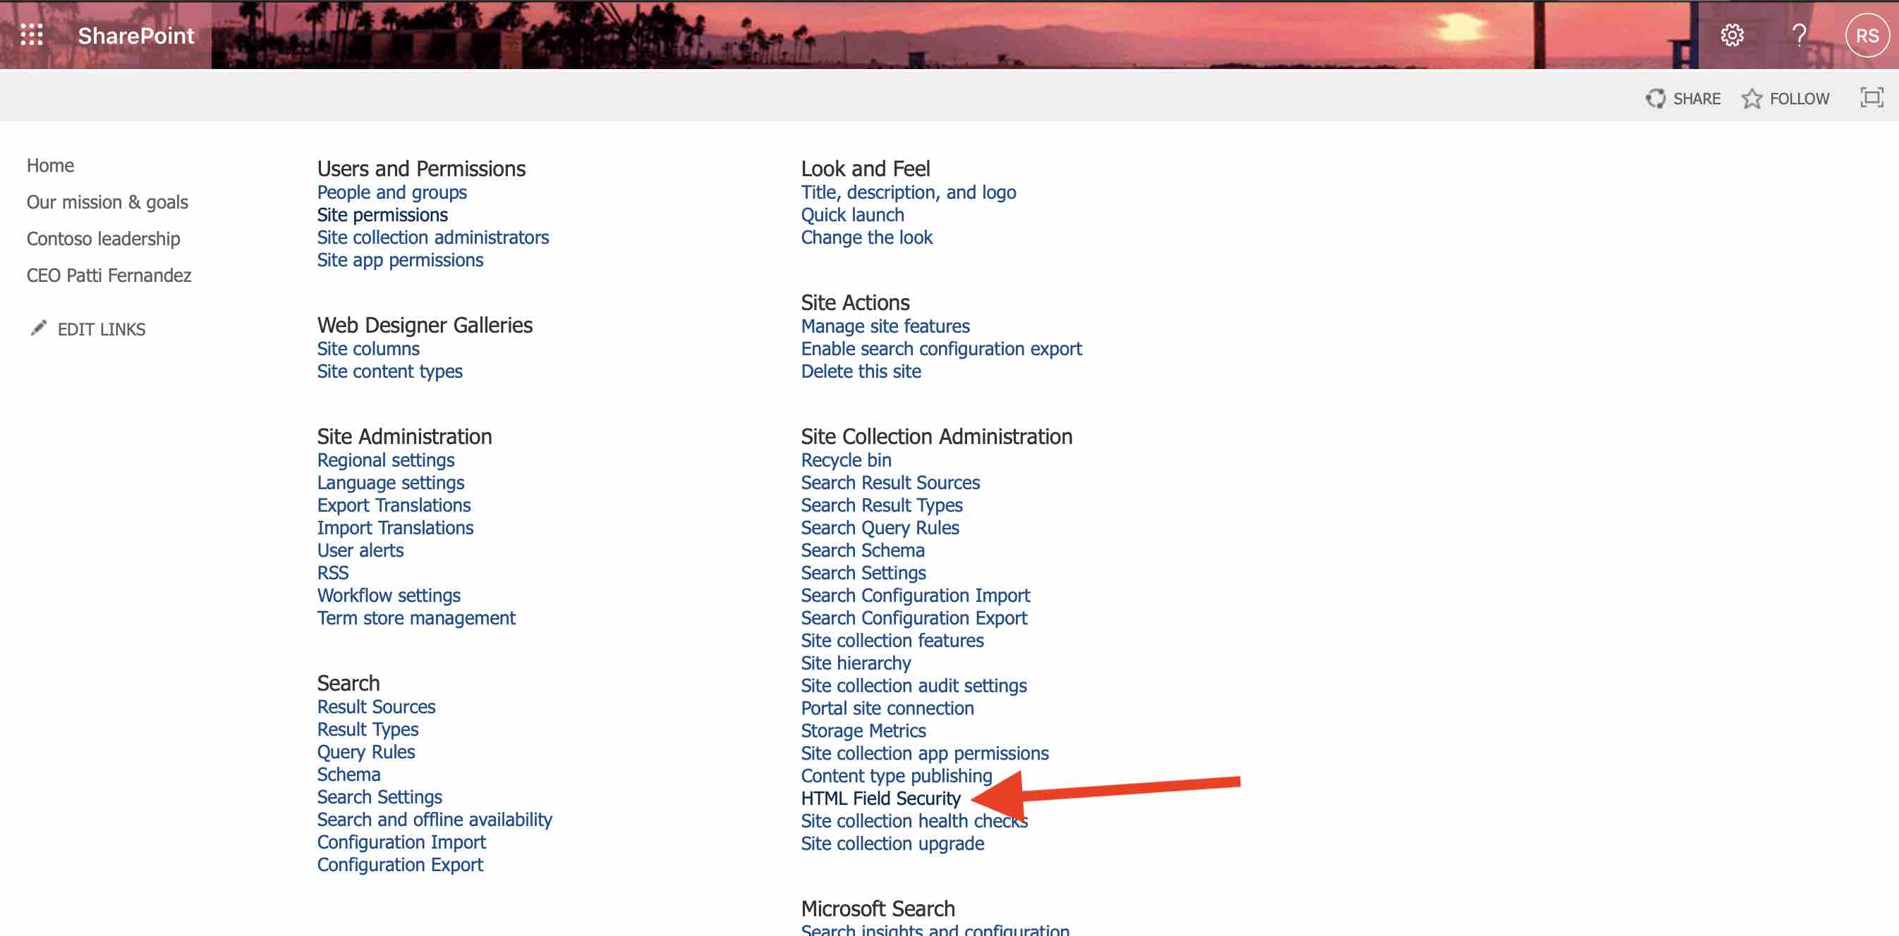Click Delete this site
Screen dimensions: 1899x936
coord(861,371)
